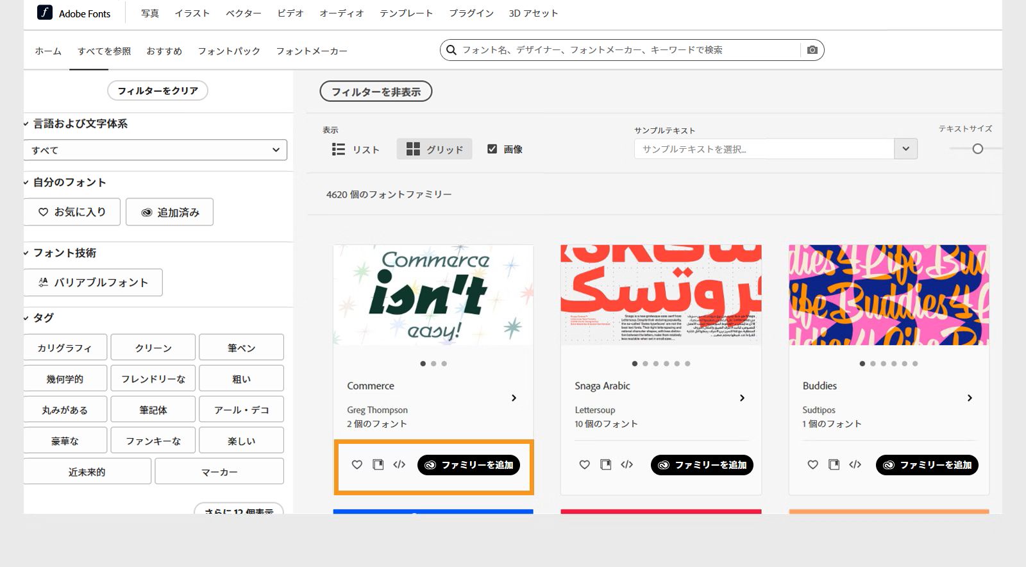Favorite Snaga Arabic with the heart icon
This screenshot has height=567, width=1026.
pos(585,465)
